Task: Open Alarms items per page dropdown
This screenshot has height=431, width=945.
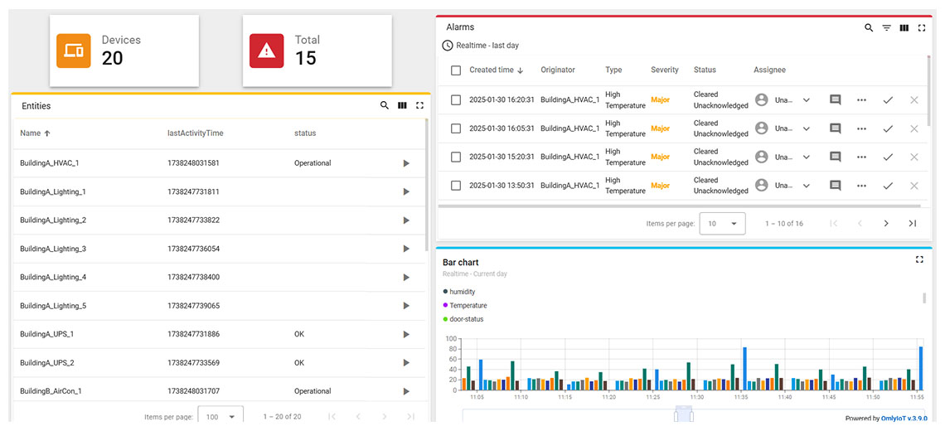Action: (x=722, y=224)
